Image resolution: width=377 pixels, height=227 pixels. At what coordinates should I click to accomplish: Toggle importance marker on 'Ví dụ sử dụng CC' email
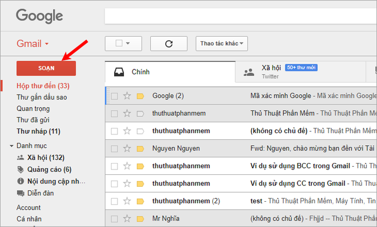(x=140, y=184)
